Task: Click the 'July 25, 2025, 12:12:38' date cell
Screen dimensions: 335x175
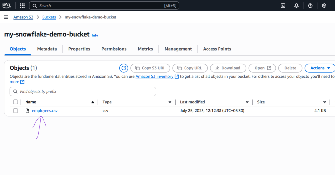Action: click(x=212, y=111)
